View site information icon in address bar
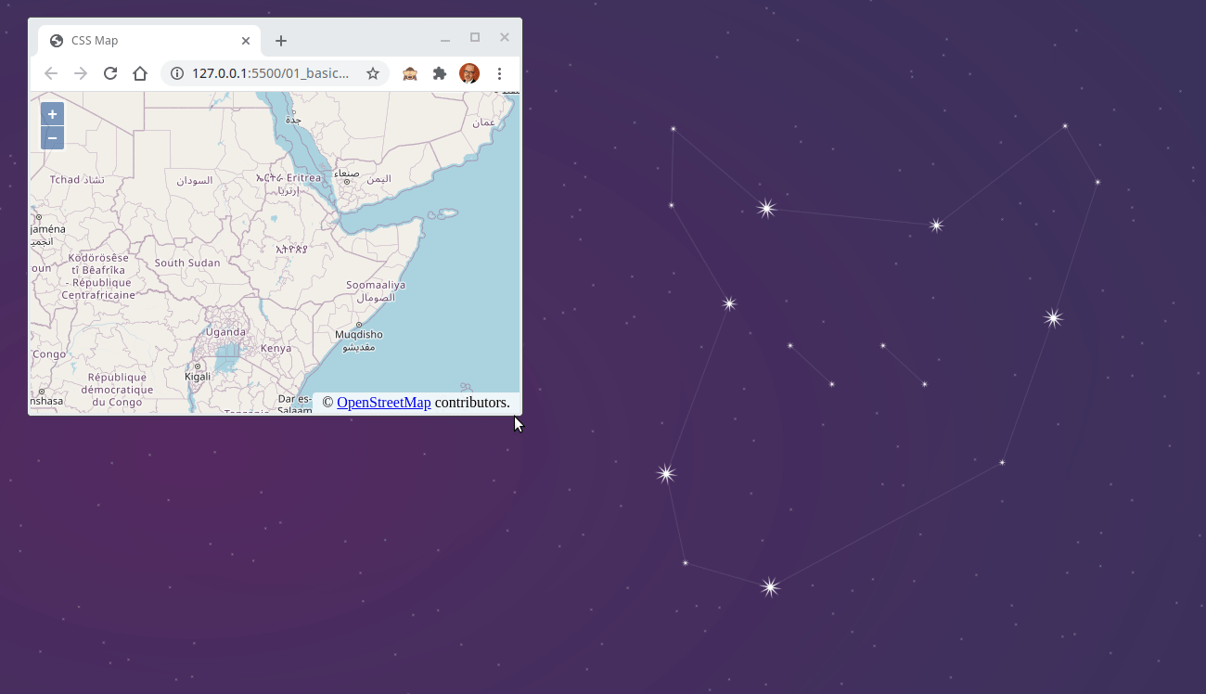 pos(177,73)
